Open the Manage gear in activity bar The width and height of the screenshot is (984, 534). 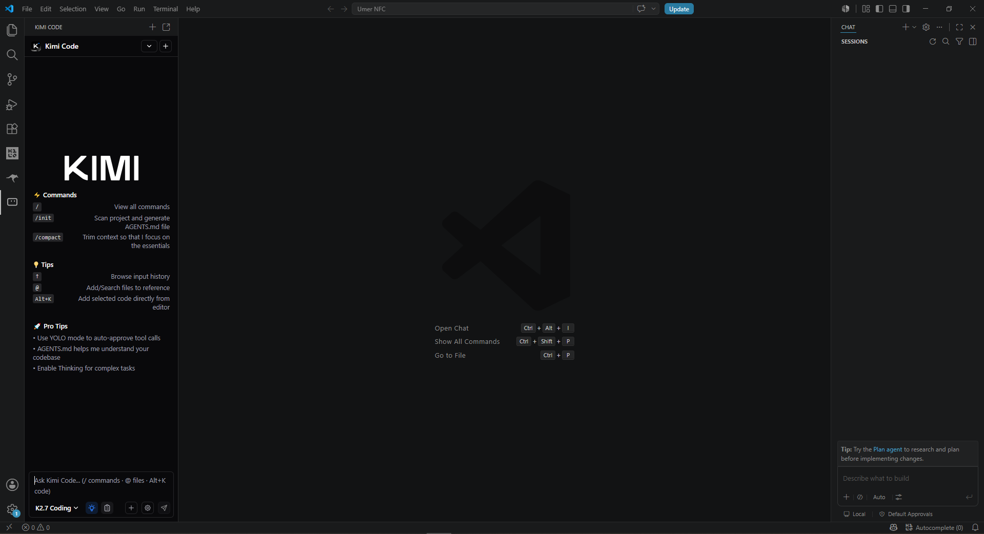click(x=12, y=509)
